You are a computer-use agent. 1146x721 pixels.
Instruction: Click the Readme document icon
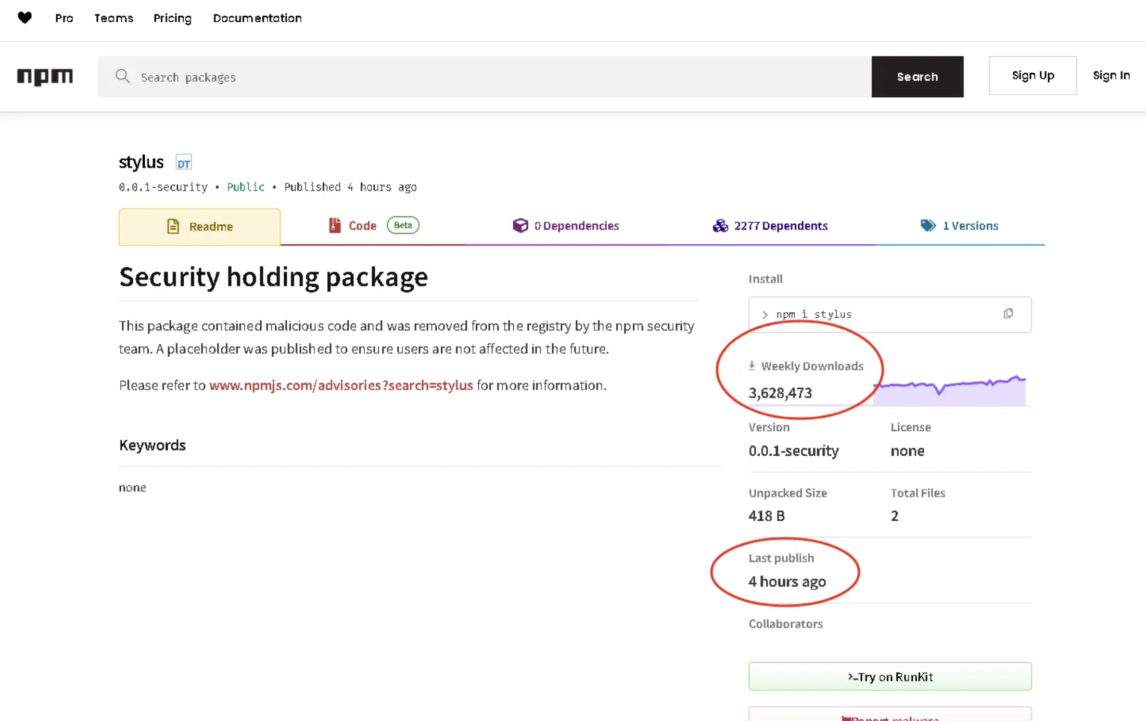click(x=173, y=226)
